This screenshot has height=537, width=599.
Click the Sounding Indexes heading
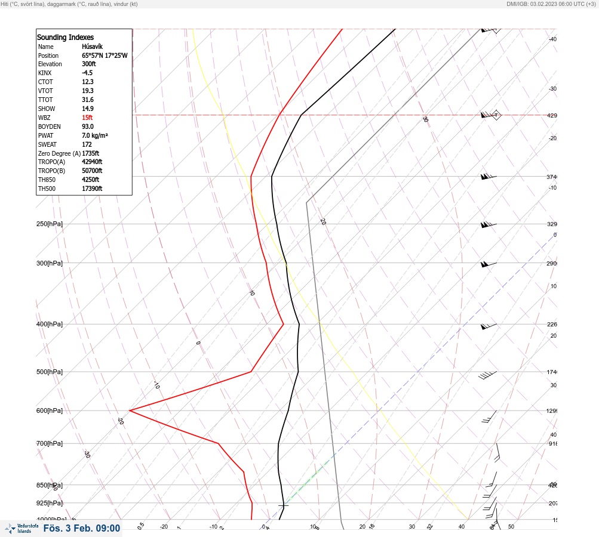65,38
